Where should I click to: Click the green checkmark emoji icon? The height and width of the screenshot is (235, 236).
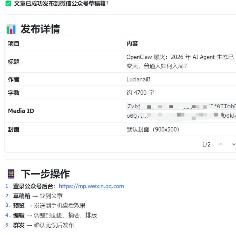point(8,3)
